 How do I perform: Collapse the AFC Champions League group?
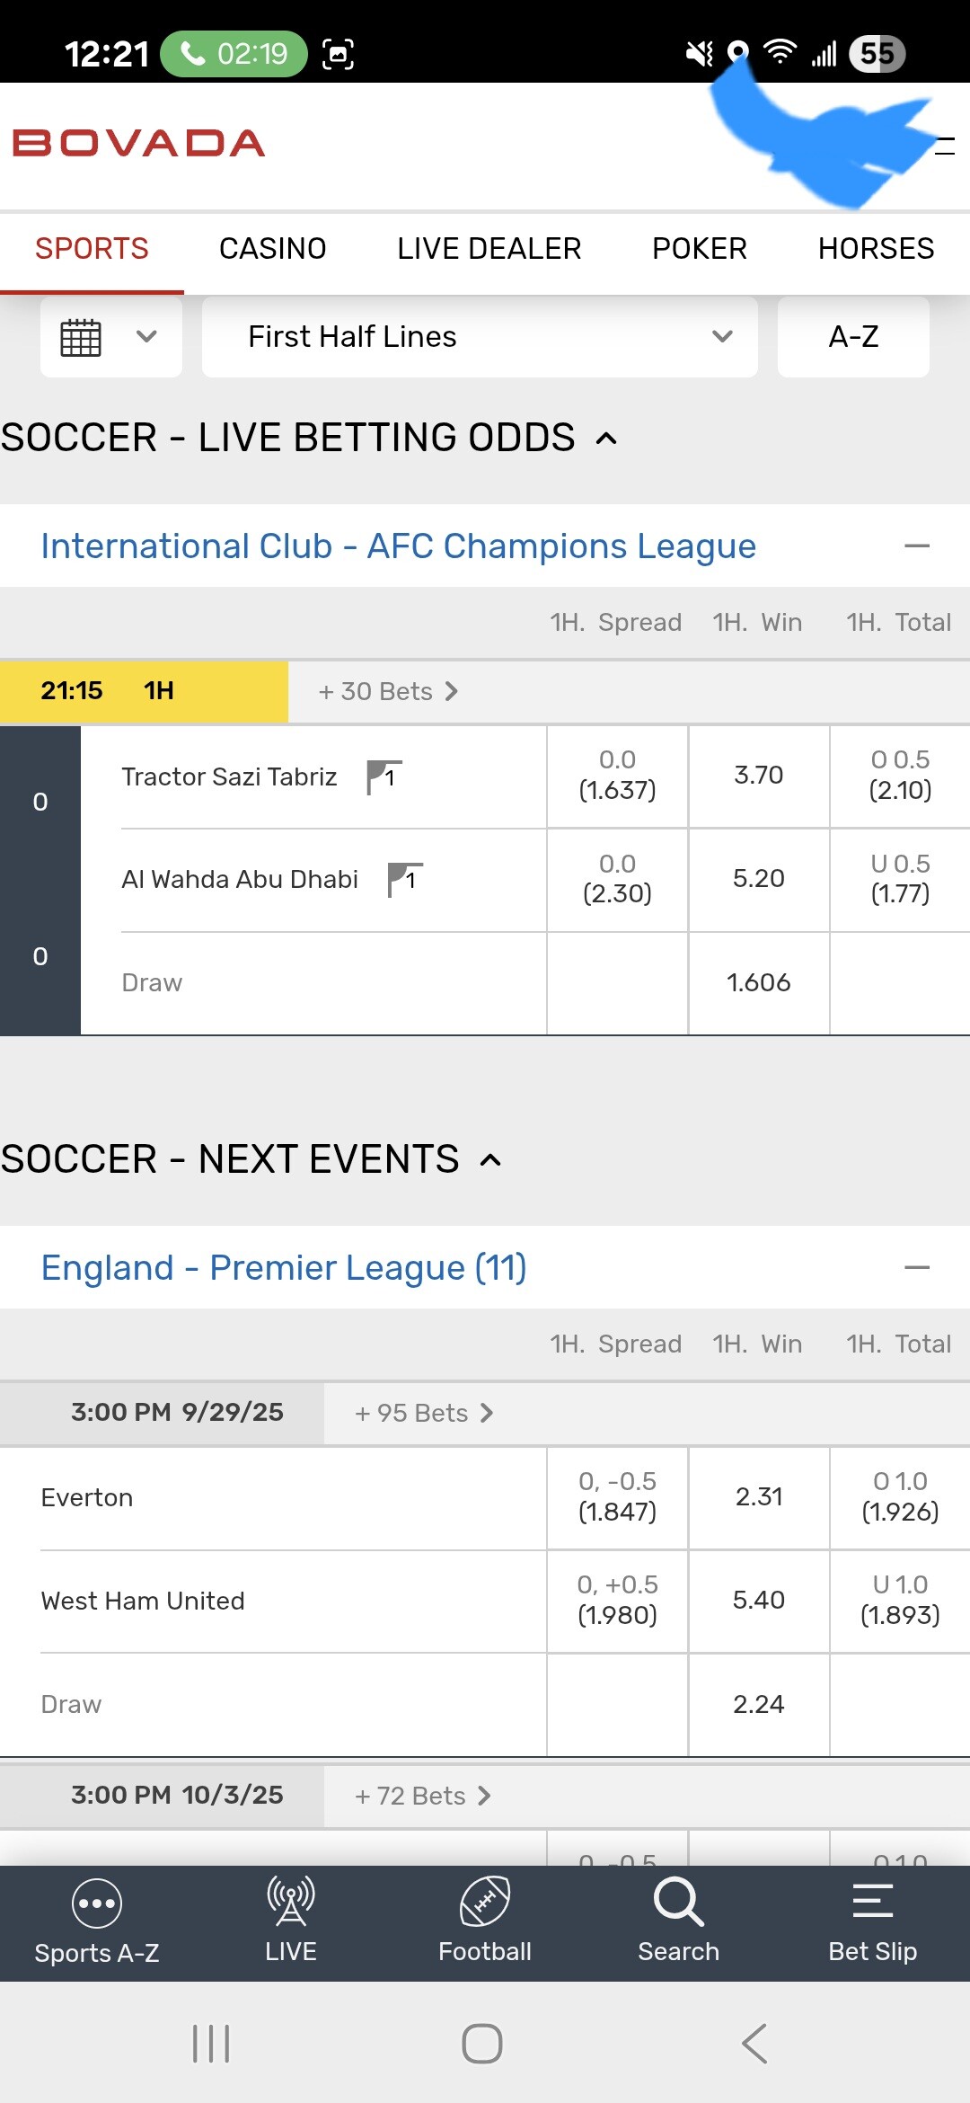[x=916, y=546]
